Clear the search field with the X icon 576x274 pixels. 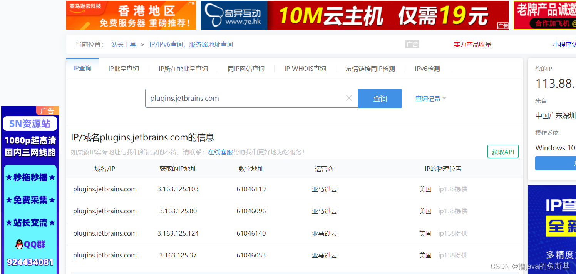[349, 98]
